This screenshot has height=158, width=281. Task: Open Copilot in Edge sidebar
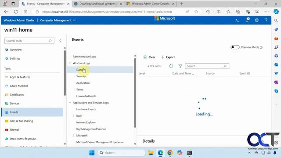coord(276,12)
